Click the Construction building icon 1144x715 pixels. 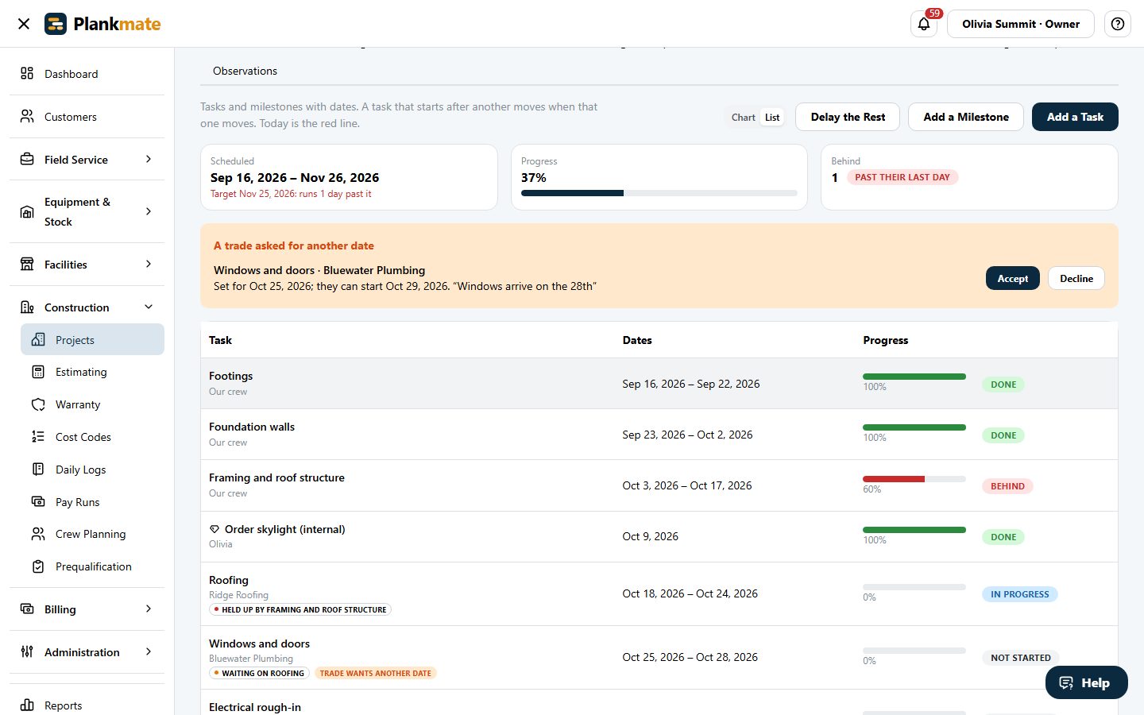[27, 307]
